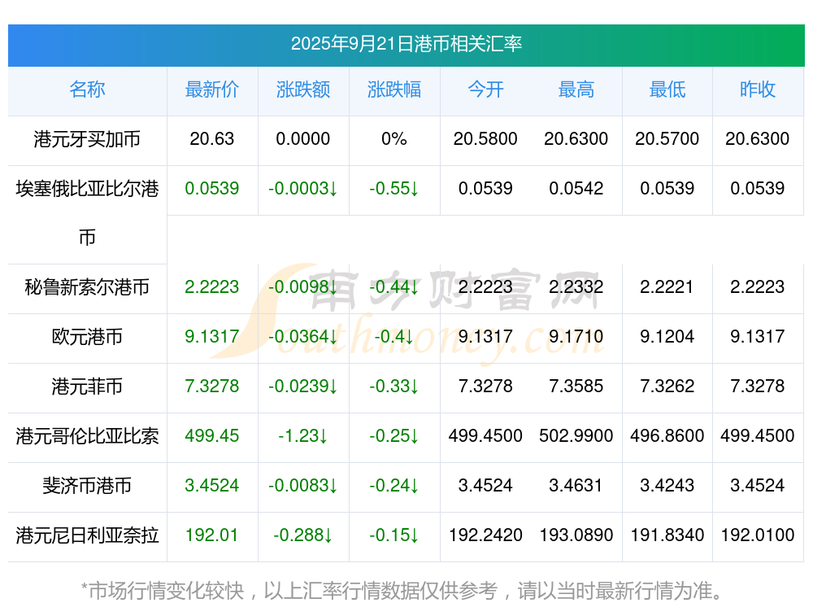
Task: Click opening price 20.5800
Action: pos(485,139)
